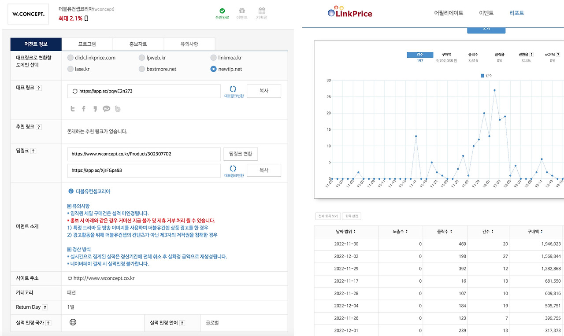Open the 이벤트 gift icon
The width and height of the screenshot is (564, 336).
[x=242, y=11]
